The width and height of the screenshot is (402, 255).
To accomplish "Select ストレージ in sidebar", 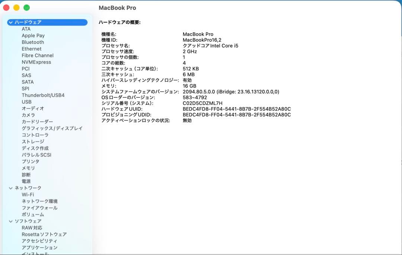I will 33,142.
